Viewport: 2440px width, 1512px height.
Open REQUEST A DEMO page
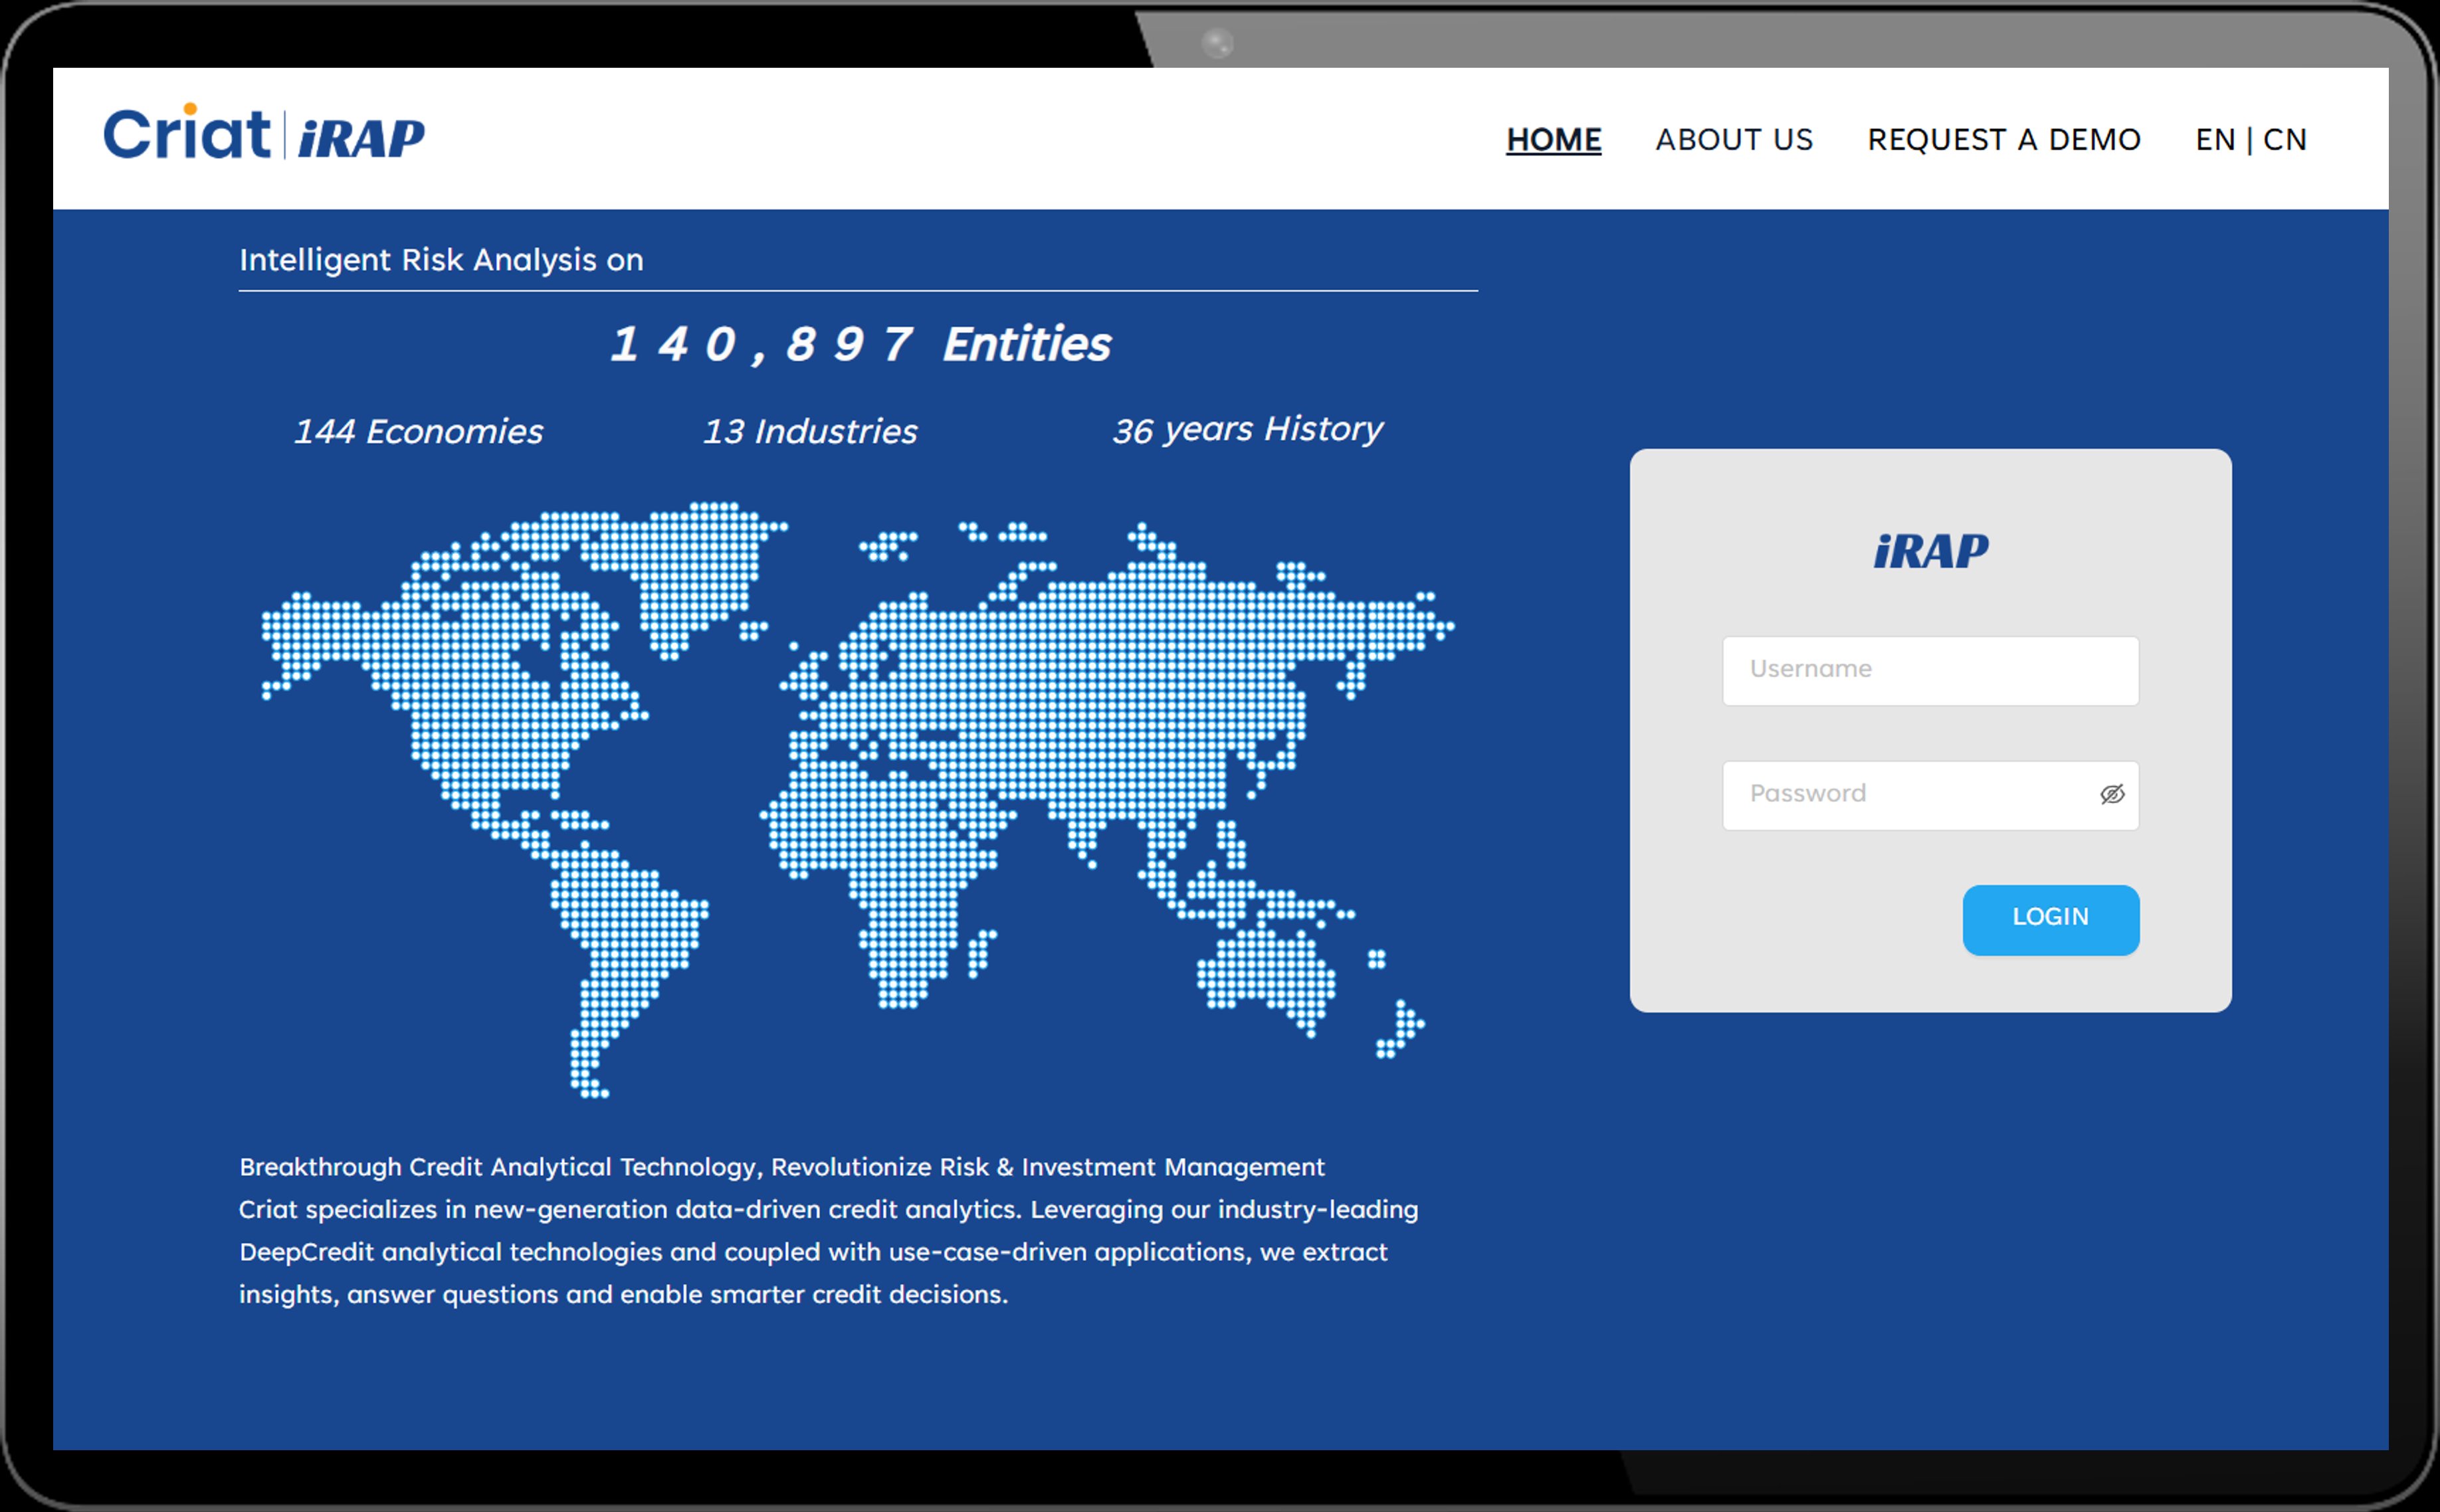pyautogui.click(x=2004, y=139)
